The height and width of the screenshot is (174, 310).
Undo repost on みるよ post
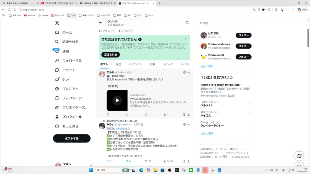pyautogui.click(x=128, y=161)
